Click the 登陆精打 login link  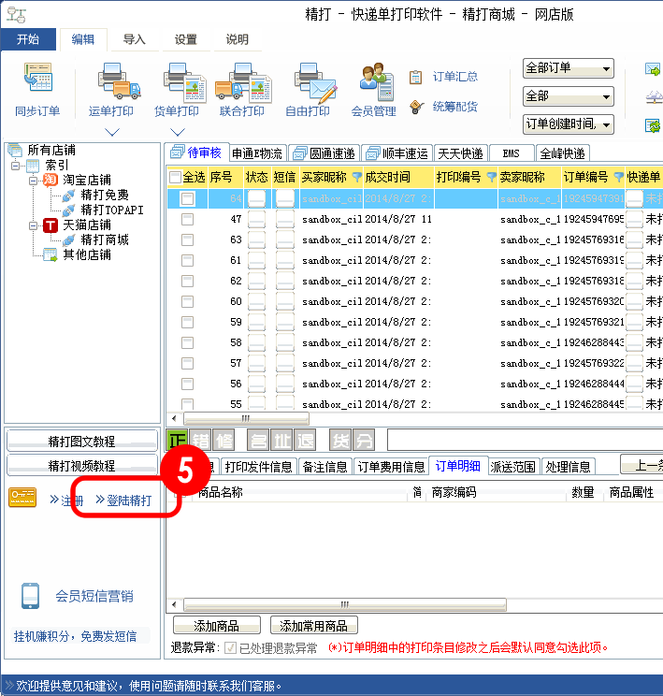click(124, 500)
